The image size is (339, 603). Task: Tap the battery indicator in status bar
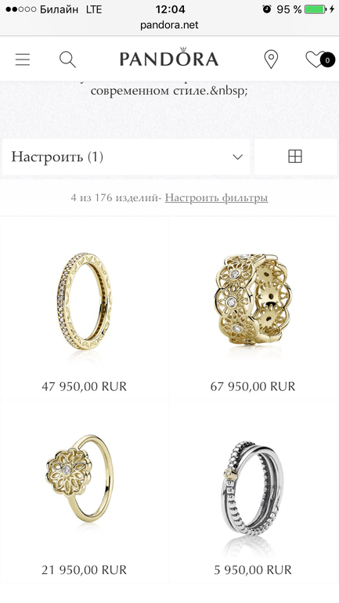(x=316, y=9)
